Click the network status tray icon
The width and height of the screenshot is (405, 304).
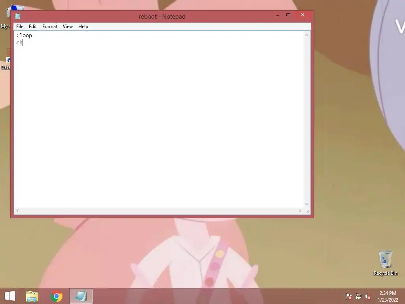click(x=358, y=296)
